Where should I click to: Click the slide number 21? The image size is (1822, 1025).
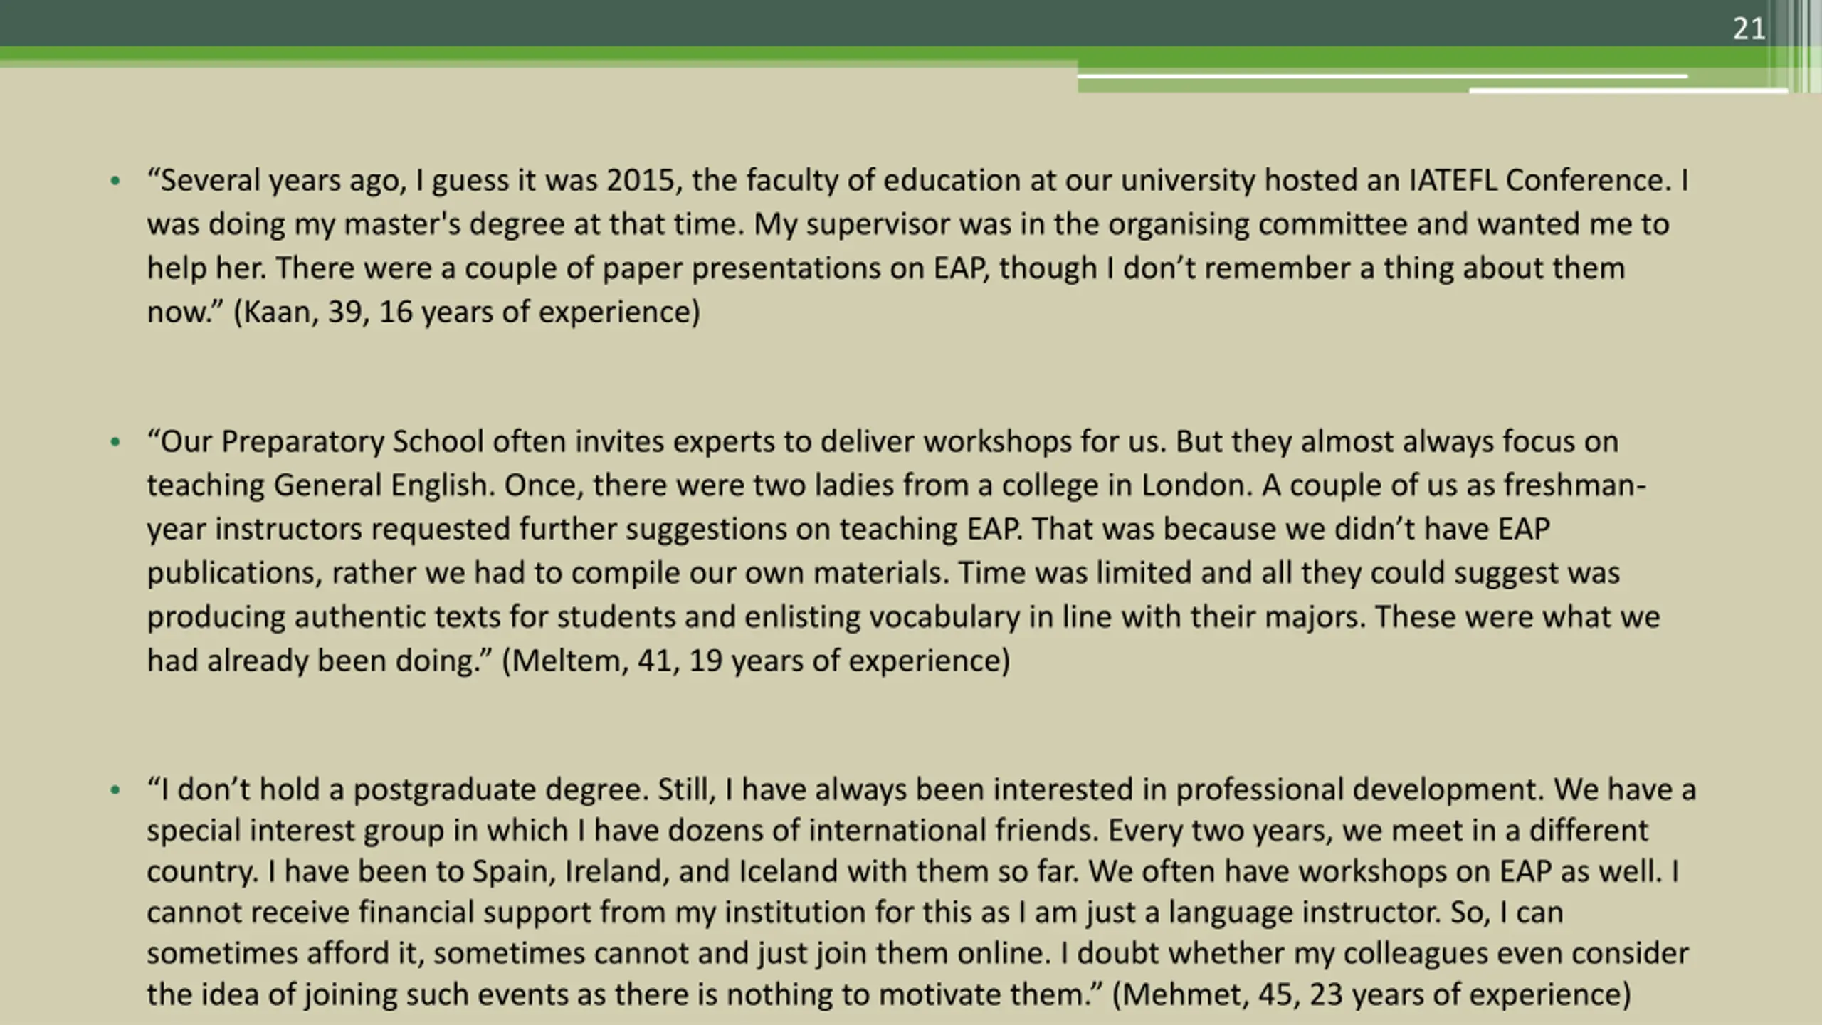(1749, 29)
